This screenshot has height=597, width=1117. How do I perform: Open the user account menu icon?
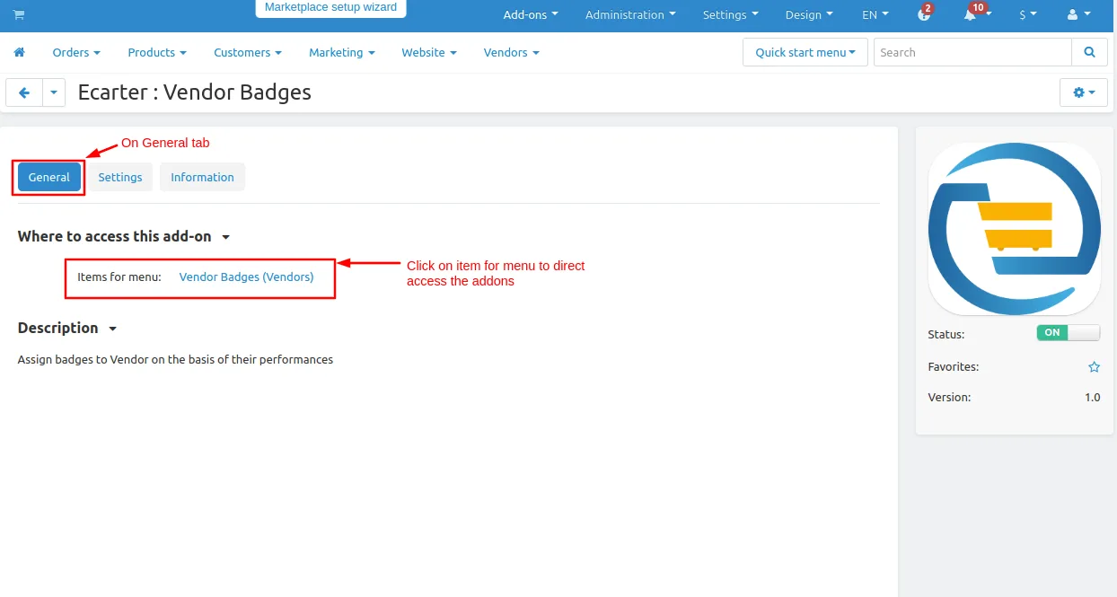[1078, 14]
